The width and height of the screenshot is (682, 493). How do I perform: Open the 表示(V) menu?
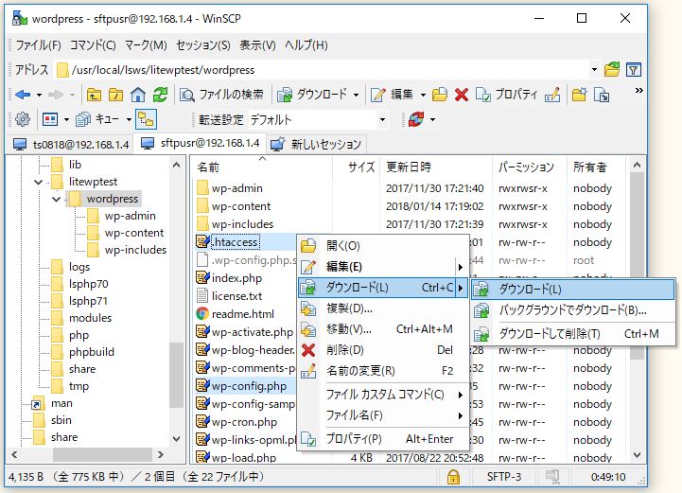257,44
